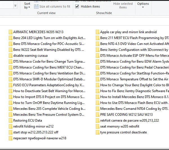Select 'Restoring ECU Data' folder name

click(28, 121)
